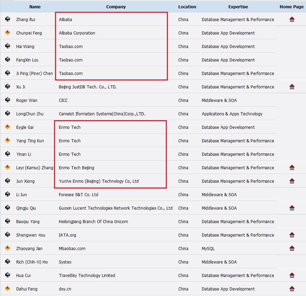306x296 pixels.
Task: Select the name Zhang Rui
Action: coord(26,19)
